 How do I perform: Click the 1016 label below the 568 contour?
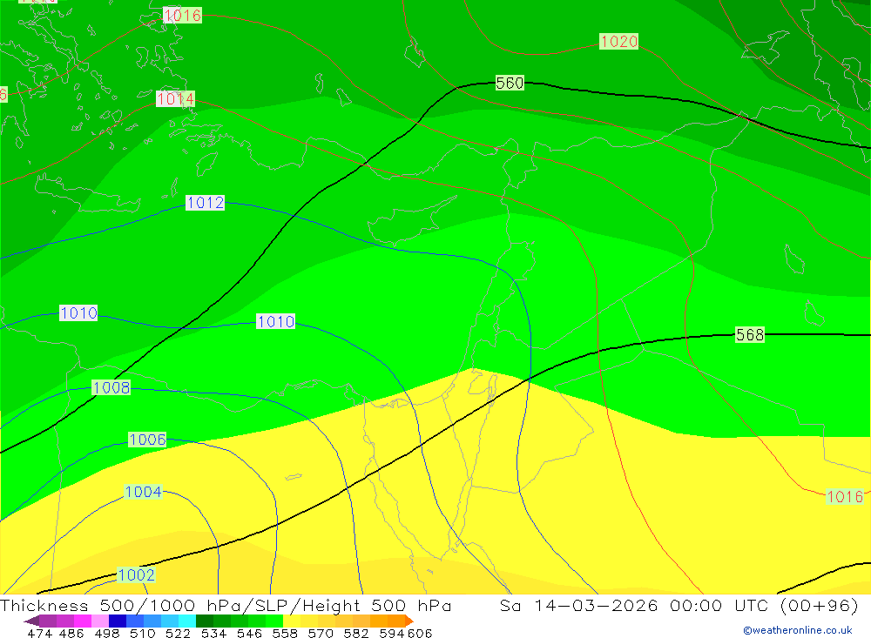coord(845,496)
